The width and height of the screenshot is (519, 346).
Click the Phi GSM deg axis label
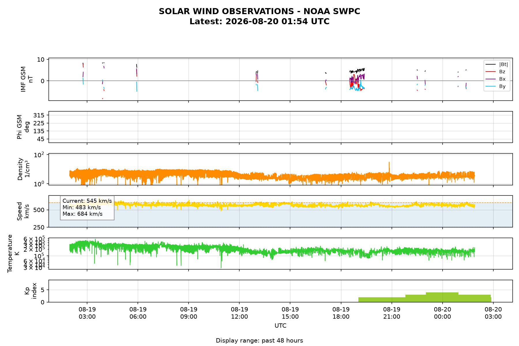[x=23, y=127]
